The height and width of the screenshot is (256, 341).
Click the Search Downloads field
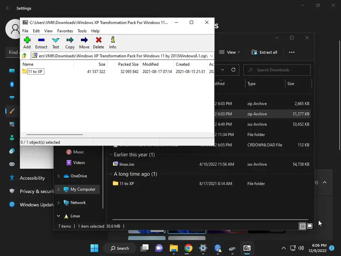pos(277,70)
